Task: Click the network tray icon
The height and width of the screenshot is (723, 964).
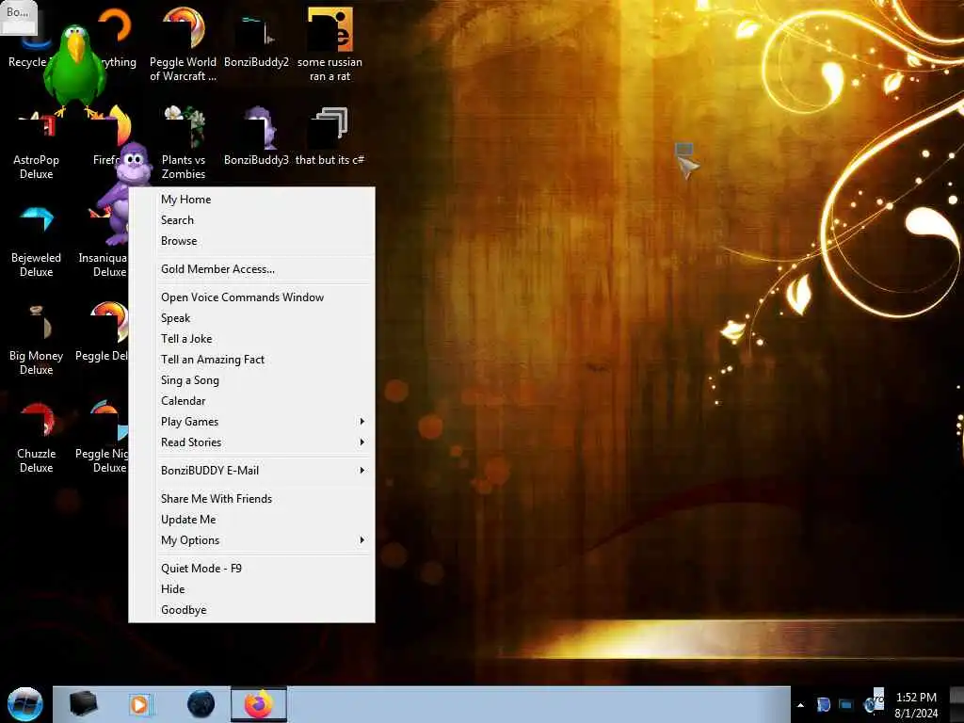Action: point(846,704)
